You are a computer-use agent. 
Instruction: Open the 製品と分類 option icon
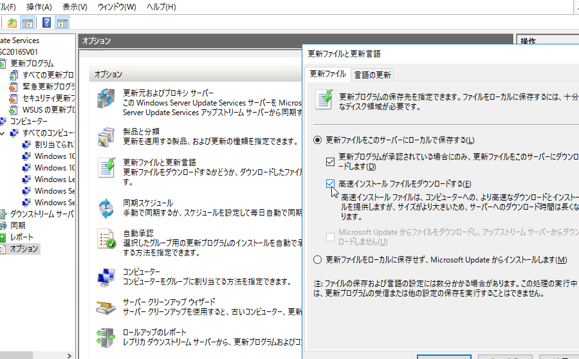point(106,136)
